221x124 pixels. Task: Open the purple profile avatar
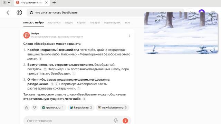tap(202, 11)
